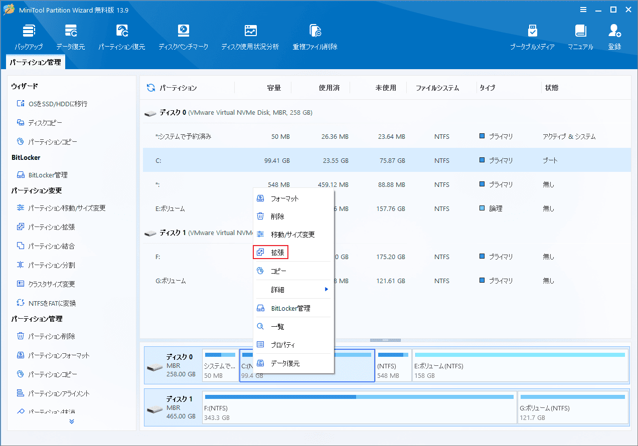Select the E:ボリューム partition row
Screen dimensions: 638x446
click(387, 208)
